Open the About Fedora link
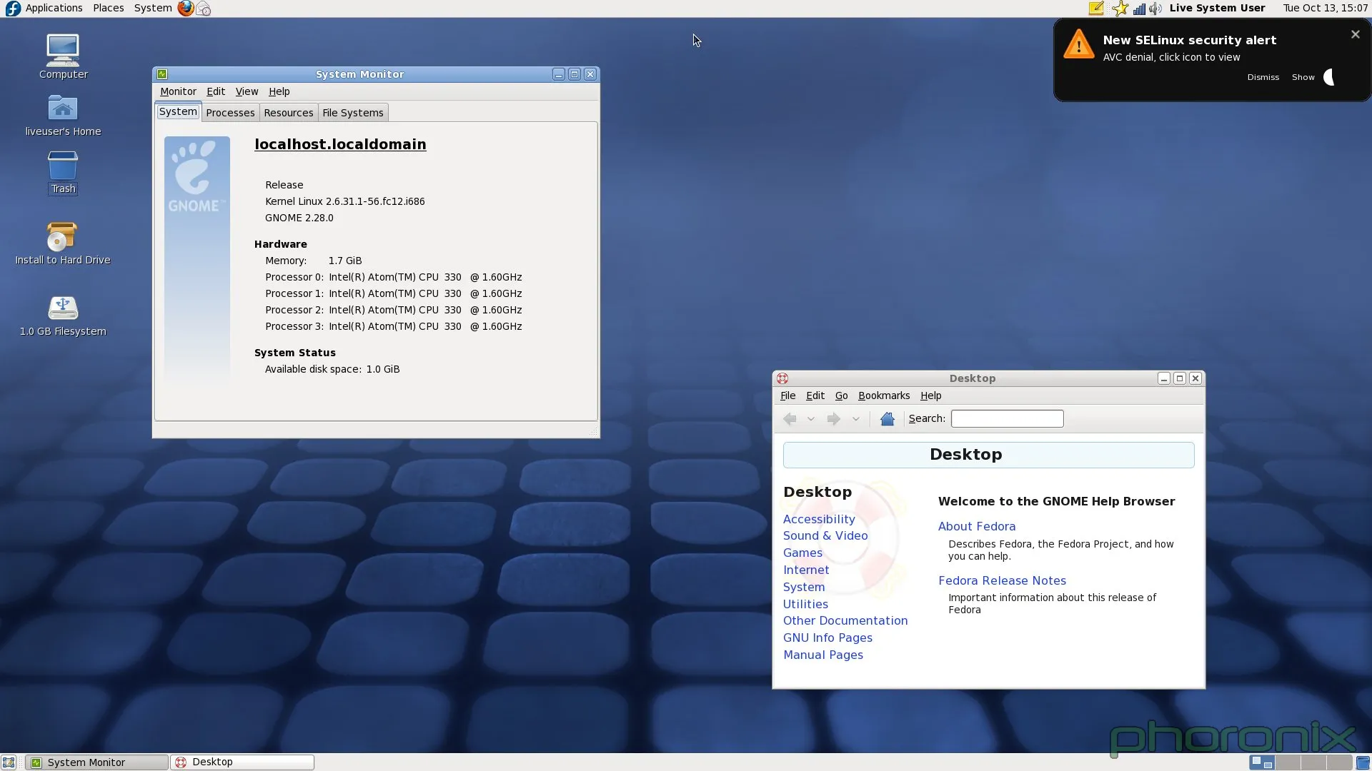Screen dimensions: 1372x771 pyautogui.click(x=977, y=526)
